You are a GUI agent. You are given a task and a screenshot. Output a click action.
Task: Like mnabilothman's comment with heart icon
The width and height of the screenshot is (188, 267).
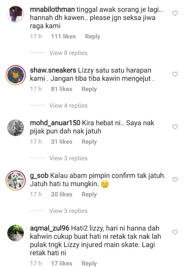click(175, 13)
